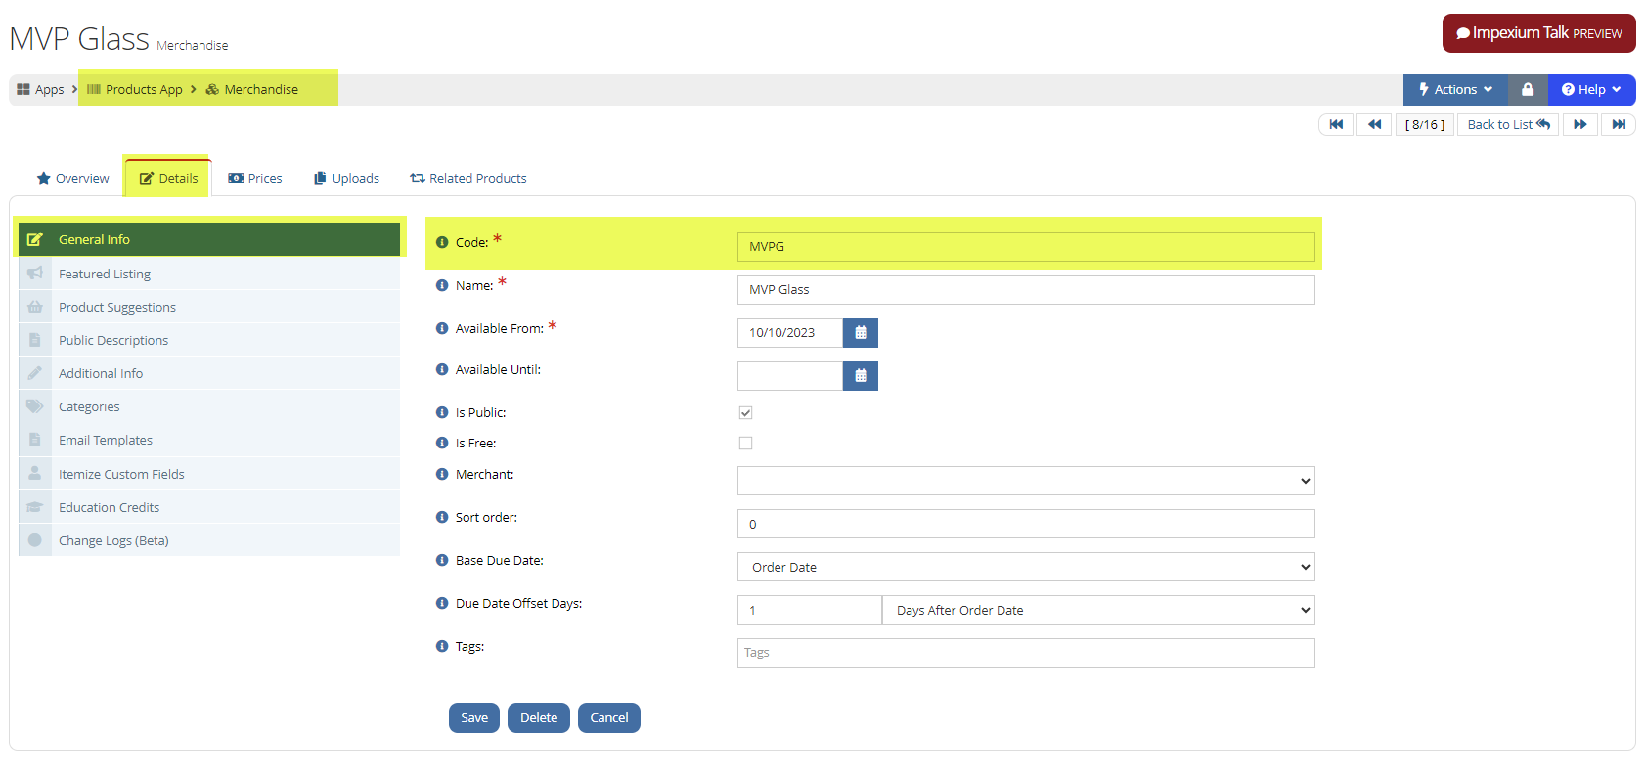This screenshot has height=764, width=1644.
Task: Click the Save button
Action: 474,718
